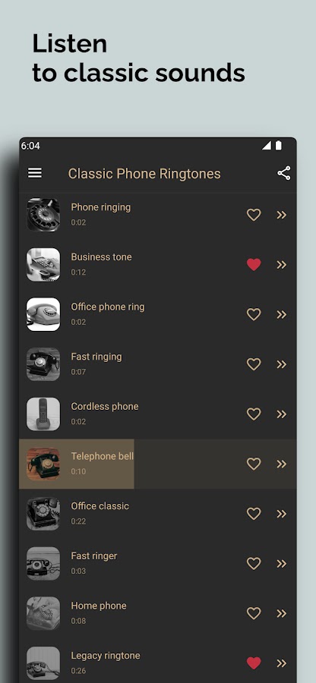This screenshot has height=683, width=316.
Task: Tap the share icon in header
Action: click(284, 173)
